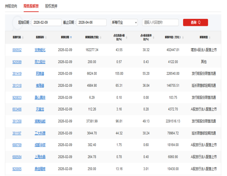Screen dimensions: 227x176
Task: Sort by 解禁股数(万股) column icon
Action: click(x=101, y=38)
